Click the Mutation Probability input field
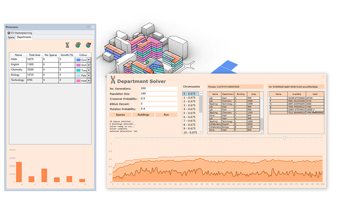339x198 pixels. tap(159, 108)
